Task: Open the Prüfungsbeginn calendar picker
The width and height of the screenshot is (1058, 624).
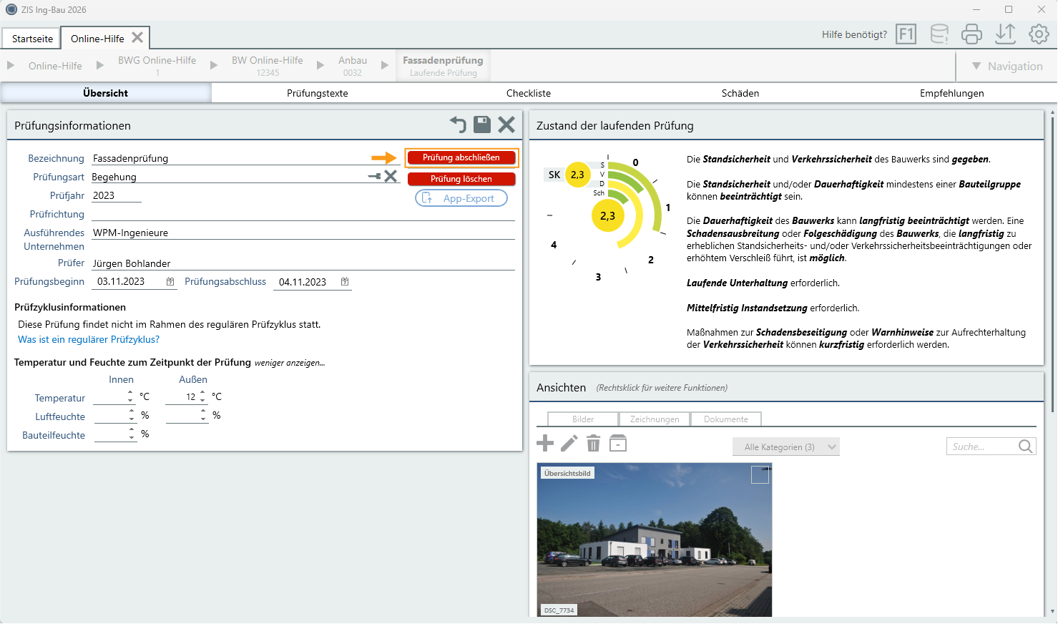Action: (x=170, y=282)
